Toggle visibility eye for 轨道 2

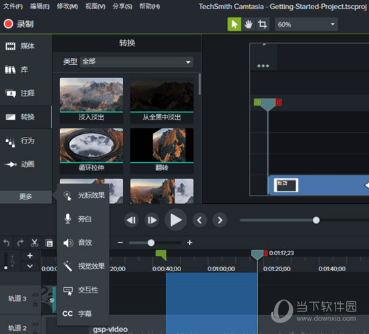pyautogui.click(x=35, y=325)
